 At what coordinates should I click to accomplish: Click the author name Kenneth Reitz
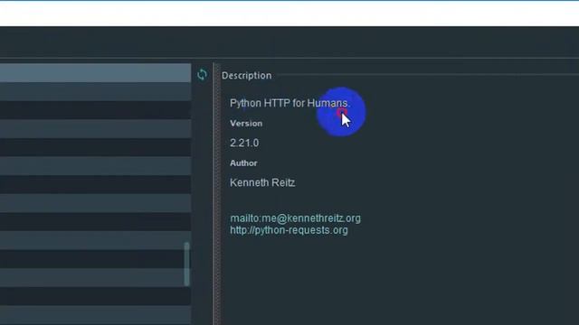click(x=262, y=182)
